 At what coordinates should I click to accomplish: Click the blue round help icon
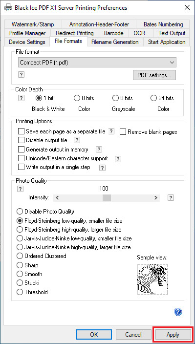click(x=178, y=312)
